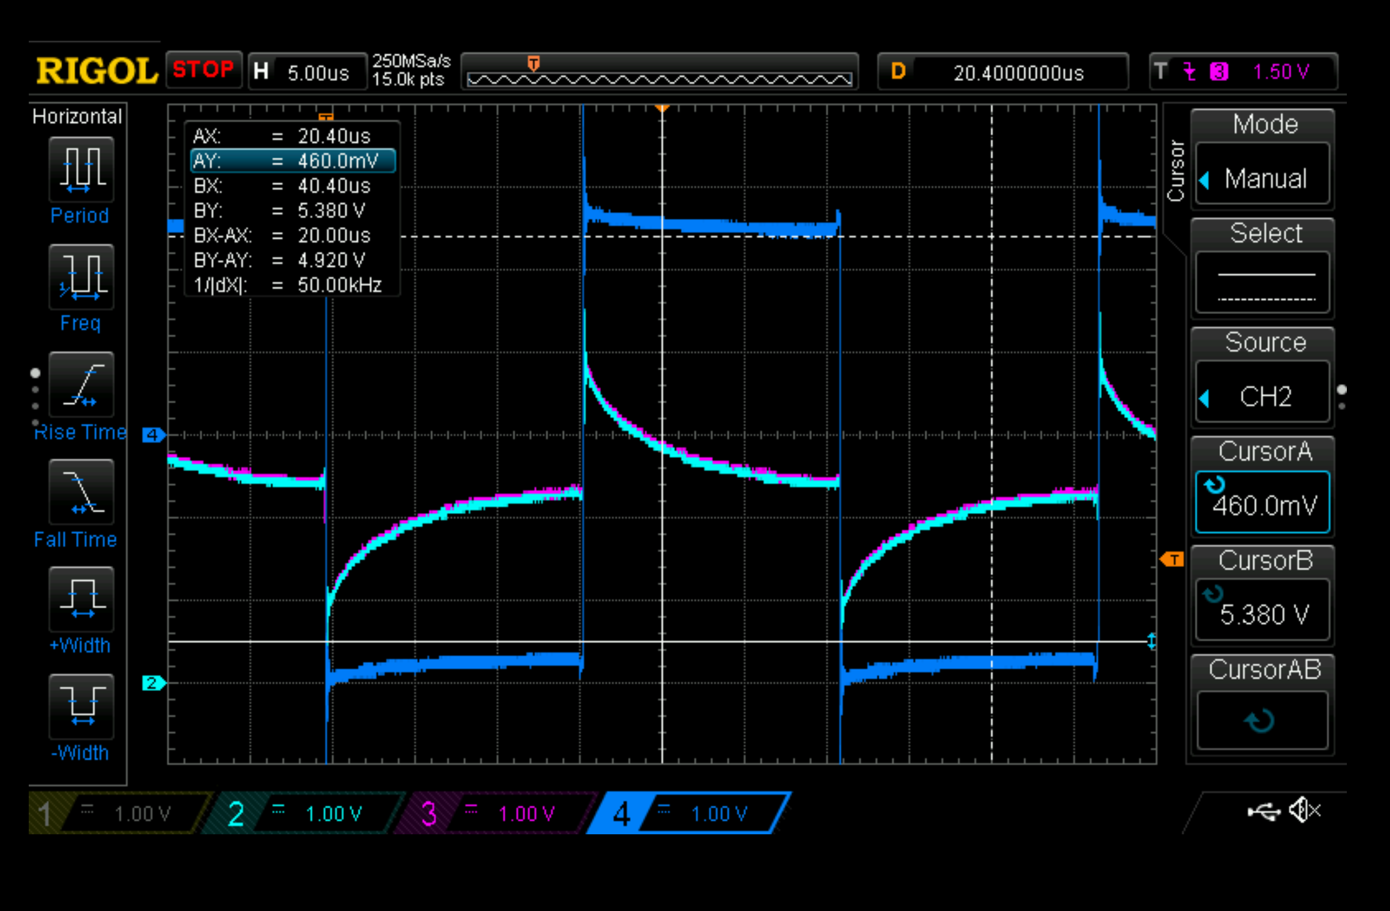Click the Cursor menu tab label
Viewport: 1390px width, 911px height.
(1176, 171)
